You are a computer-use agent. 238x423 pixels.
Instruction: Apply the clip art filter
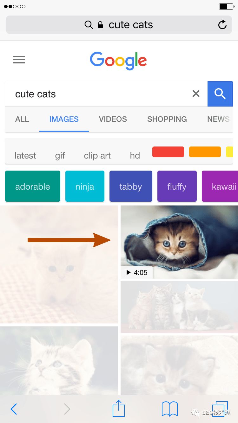[97, 155]
